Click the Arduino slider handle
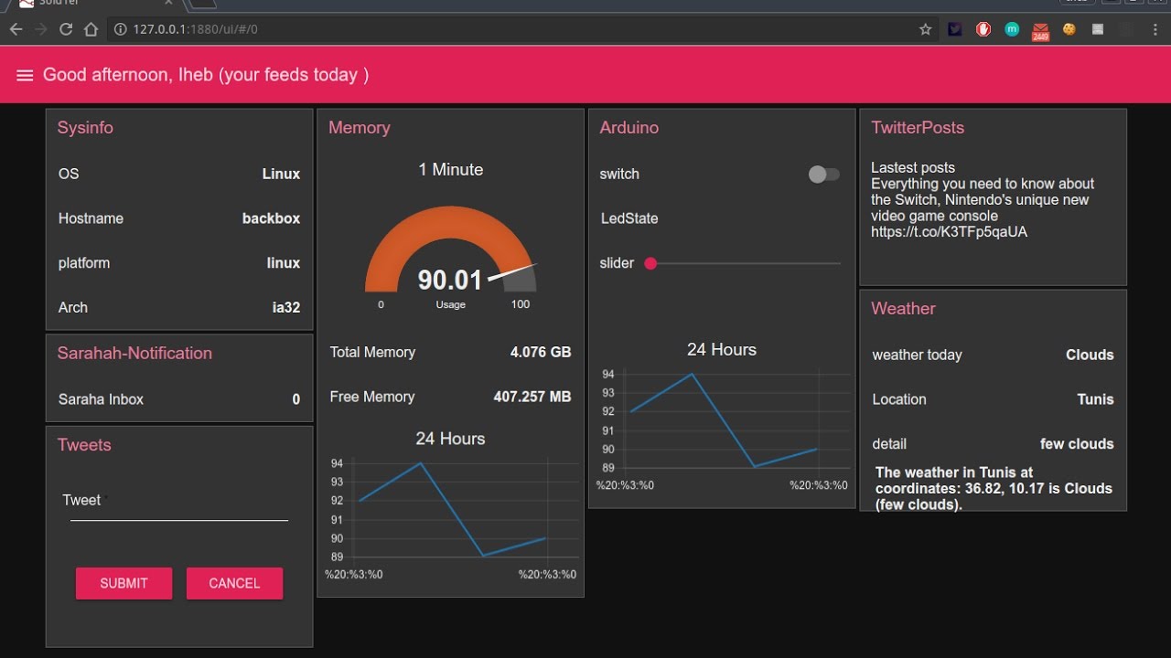The width and height of the screenshot is (1171, 658). [x=650, y=263]
